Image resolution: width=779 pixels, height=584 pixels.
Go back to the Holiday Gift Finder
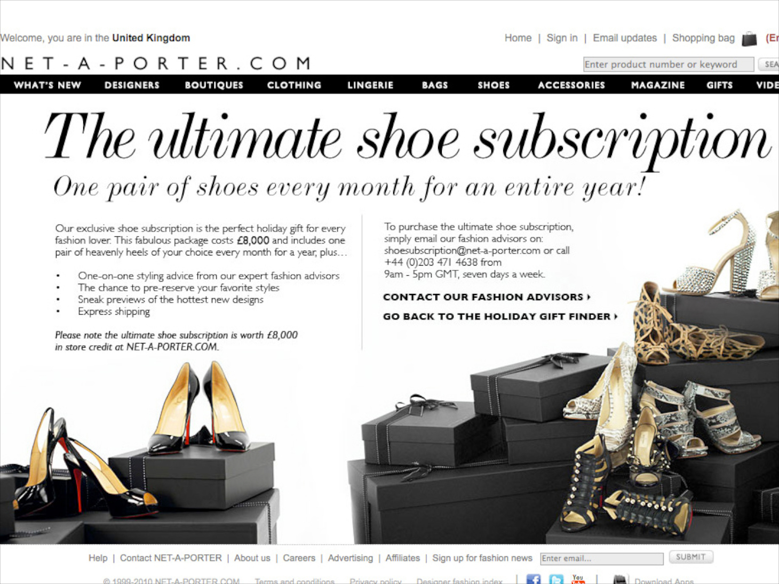click(500, 316)
